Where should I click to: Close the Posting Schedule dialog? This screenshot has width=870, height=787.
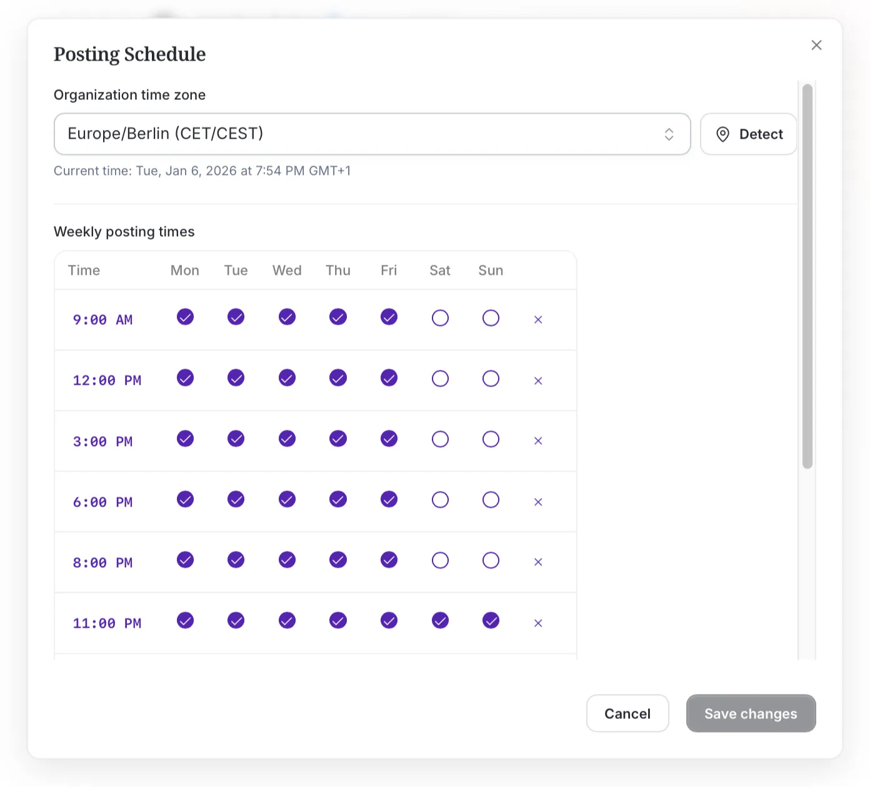[816, 44]
